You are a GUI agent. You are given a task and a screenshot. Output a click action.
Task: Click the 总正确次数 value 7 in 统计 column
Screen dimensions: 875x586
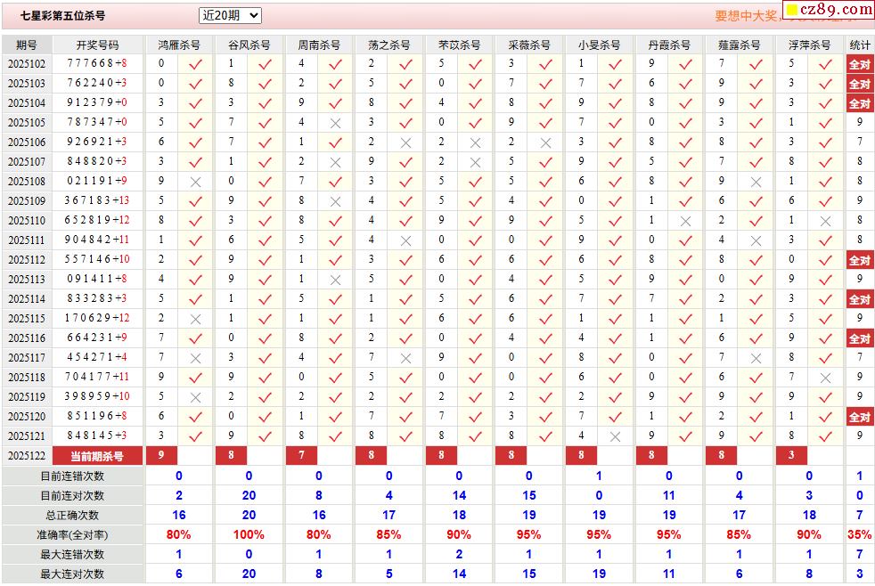point(859,515)
